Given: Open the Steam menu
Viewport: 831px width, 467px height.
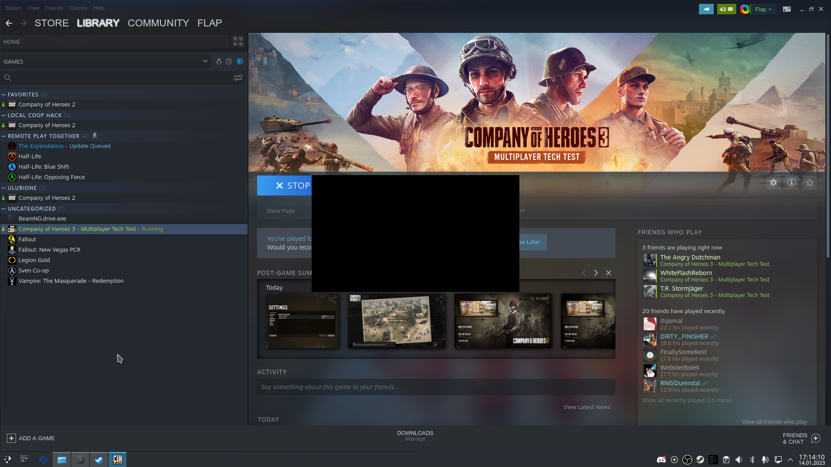Looking at the screenshot, I should pos(13,8).
